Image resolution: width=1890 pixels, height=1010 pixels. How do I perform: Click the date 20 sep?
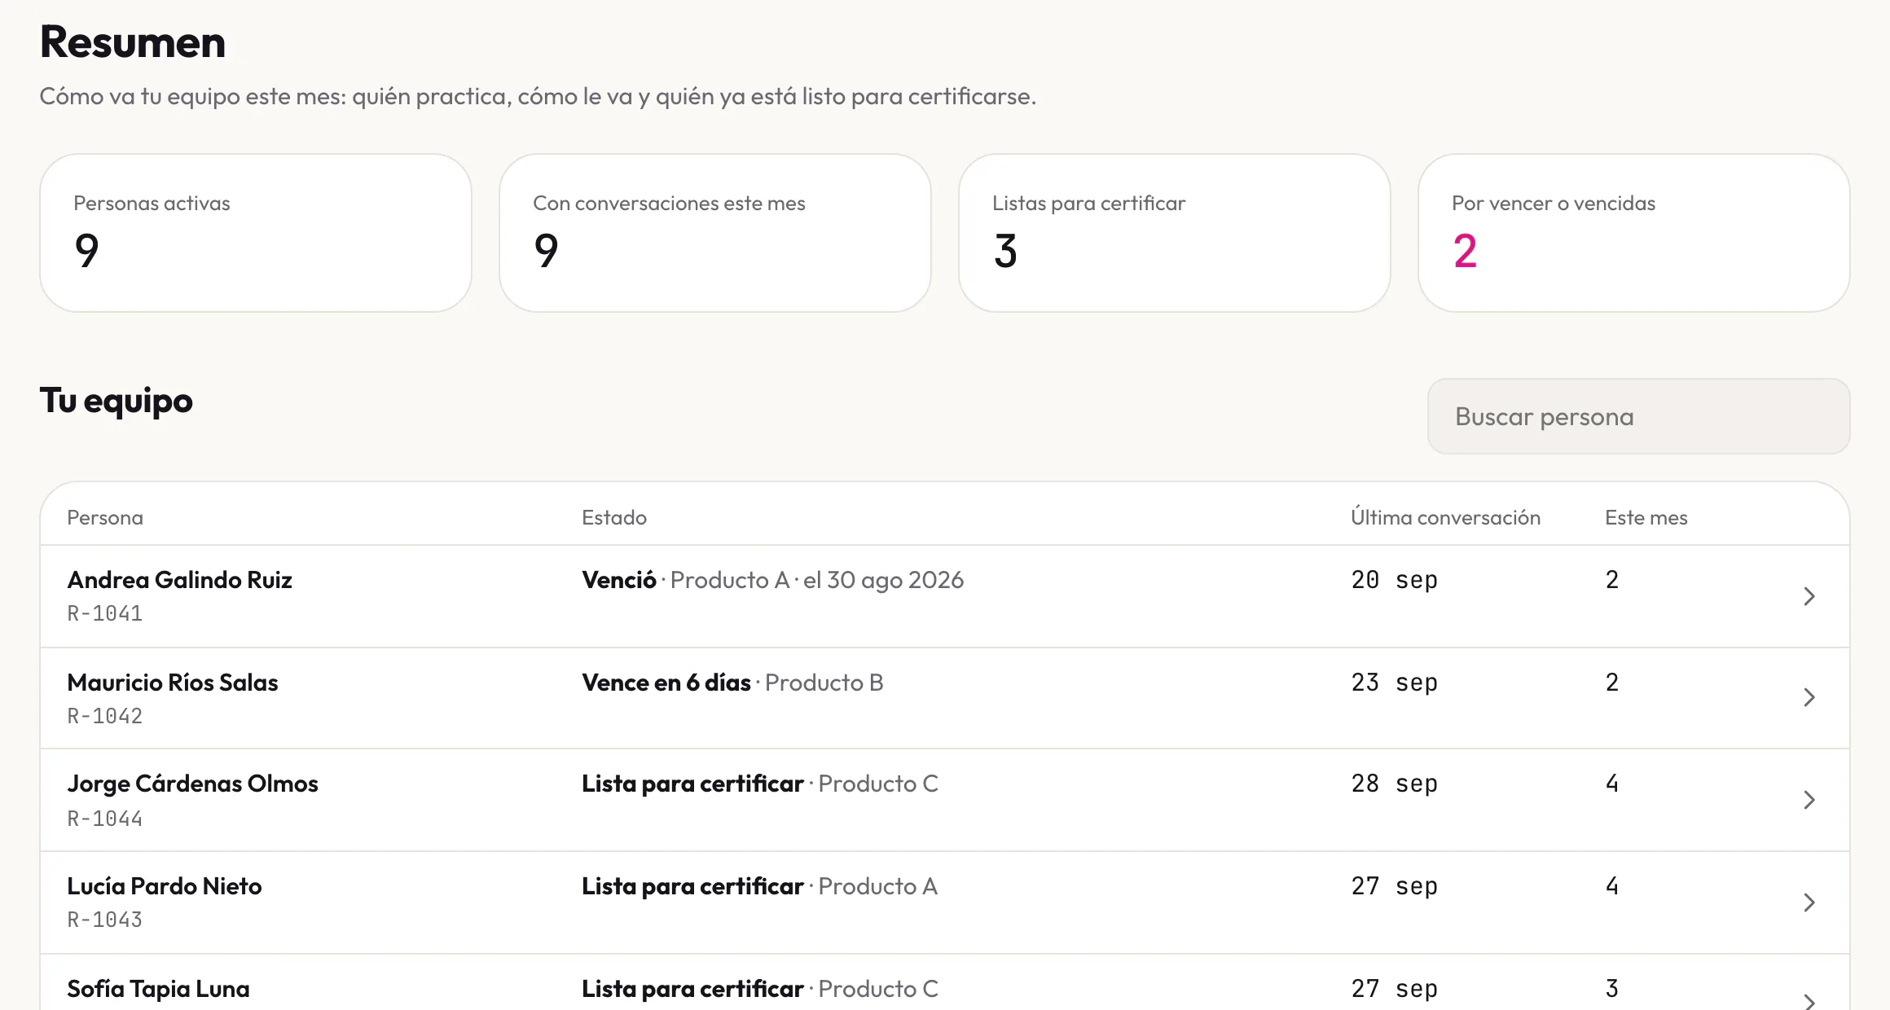click(x=1395, y=580)
